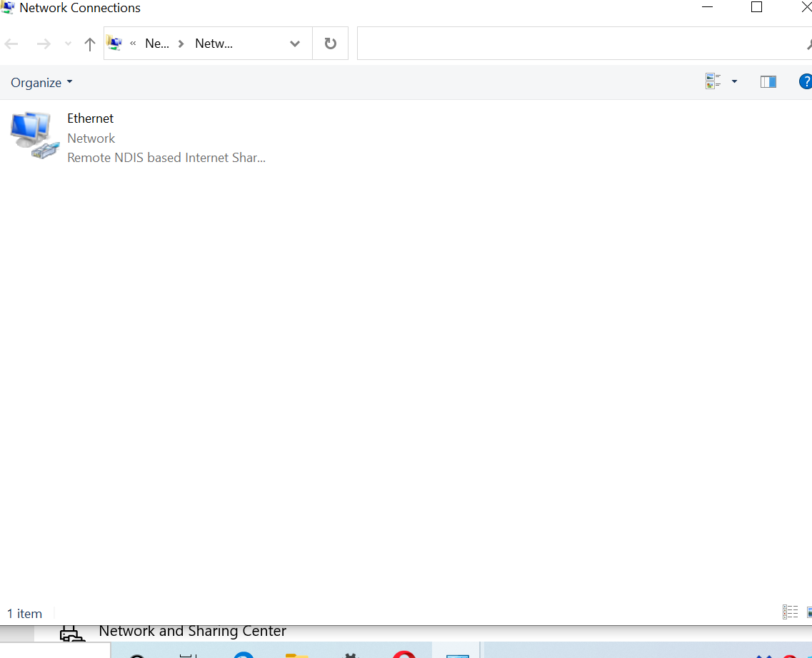The image size is (812, 658).
Task: Expand the breadcrumb chevron between path segments
Action: click(181, 44)
